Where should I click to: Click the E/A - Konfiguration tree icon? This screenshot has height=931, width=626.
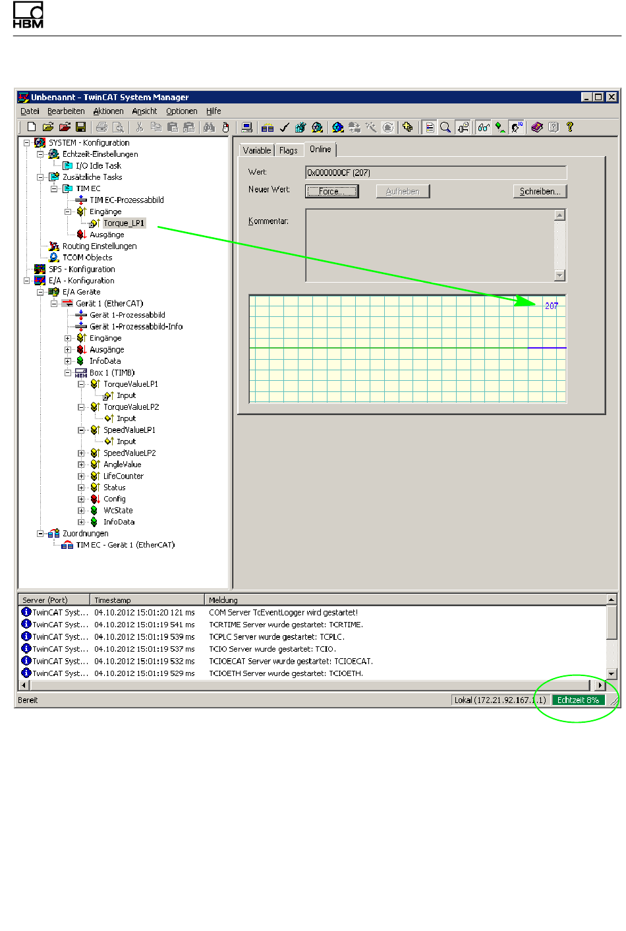point(40,281)
